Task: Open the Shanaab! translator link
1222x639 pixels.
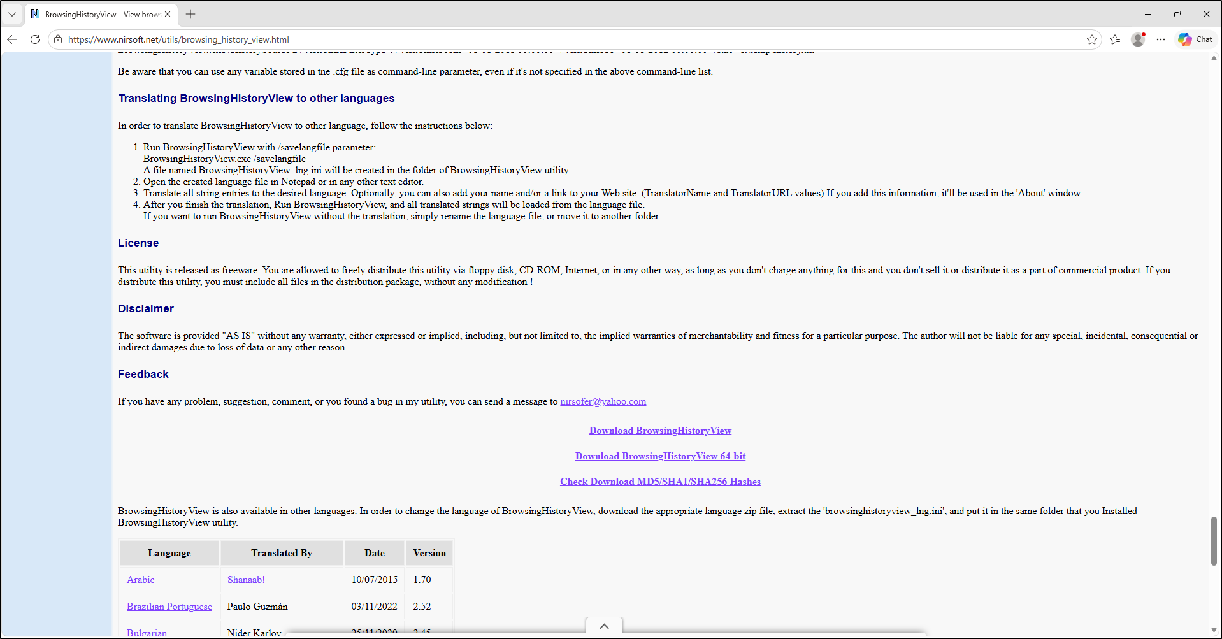Action: [x=246, y=580]
